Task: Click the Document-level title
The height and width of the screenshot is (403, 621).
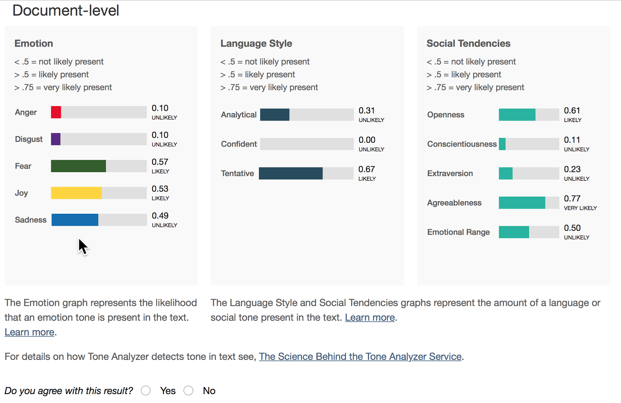Action: [x=66, y=10]
